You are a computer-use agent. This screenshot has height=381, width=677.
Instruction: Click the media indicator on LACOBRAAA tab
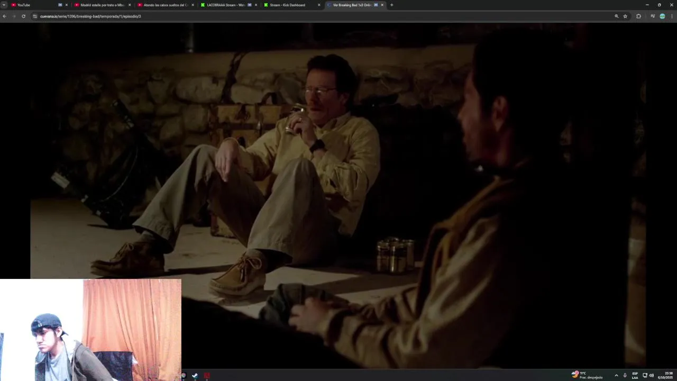[x=250, y=5]
